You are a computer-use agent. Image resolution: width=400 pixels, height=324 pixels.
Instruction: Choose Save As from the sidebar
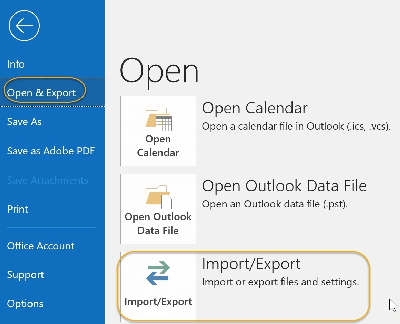point(24,122)
